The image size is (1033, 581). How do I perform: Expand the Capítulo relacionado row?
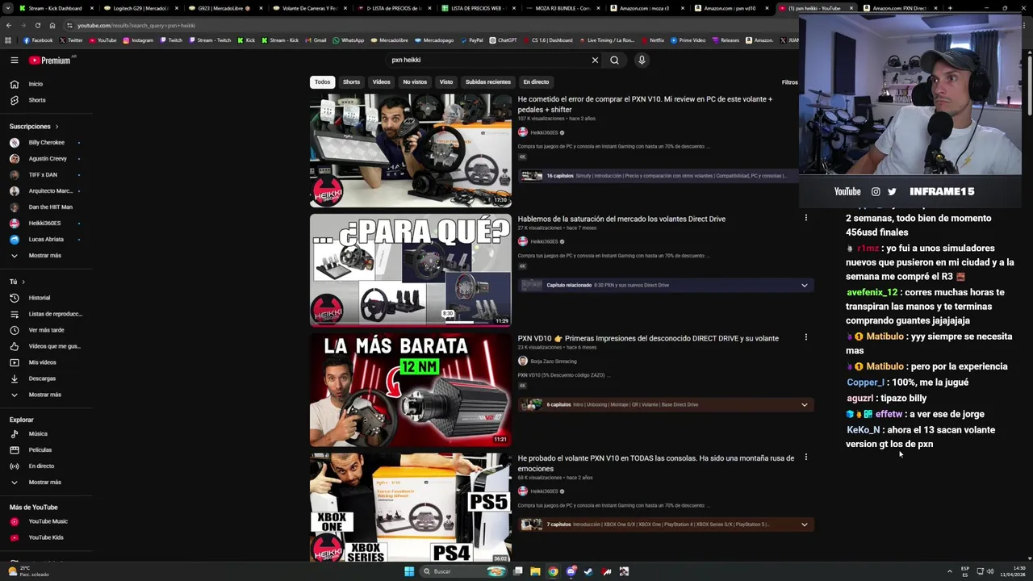tap(665, 285)
